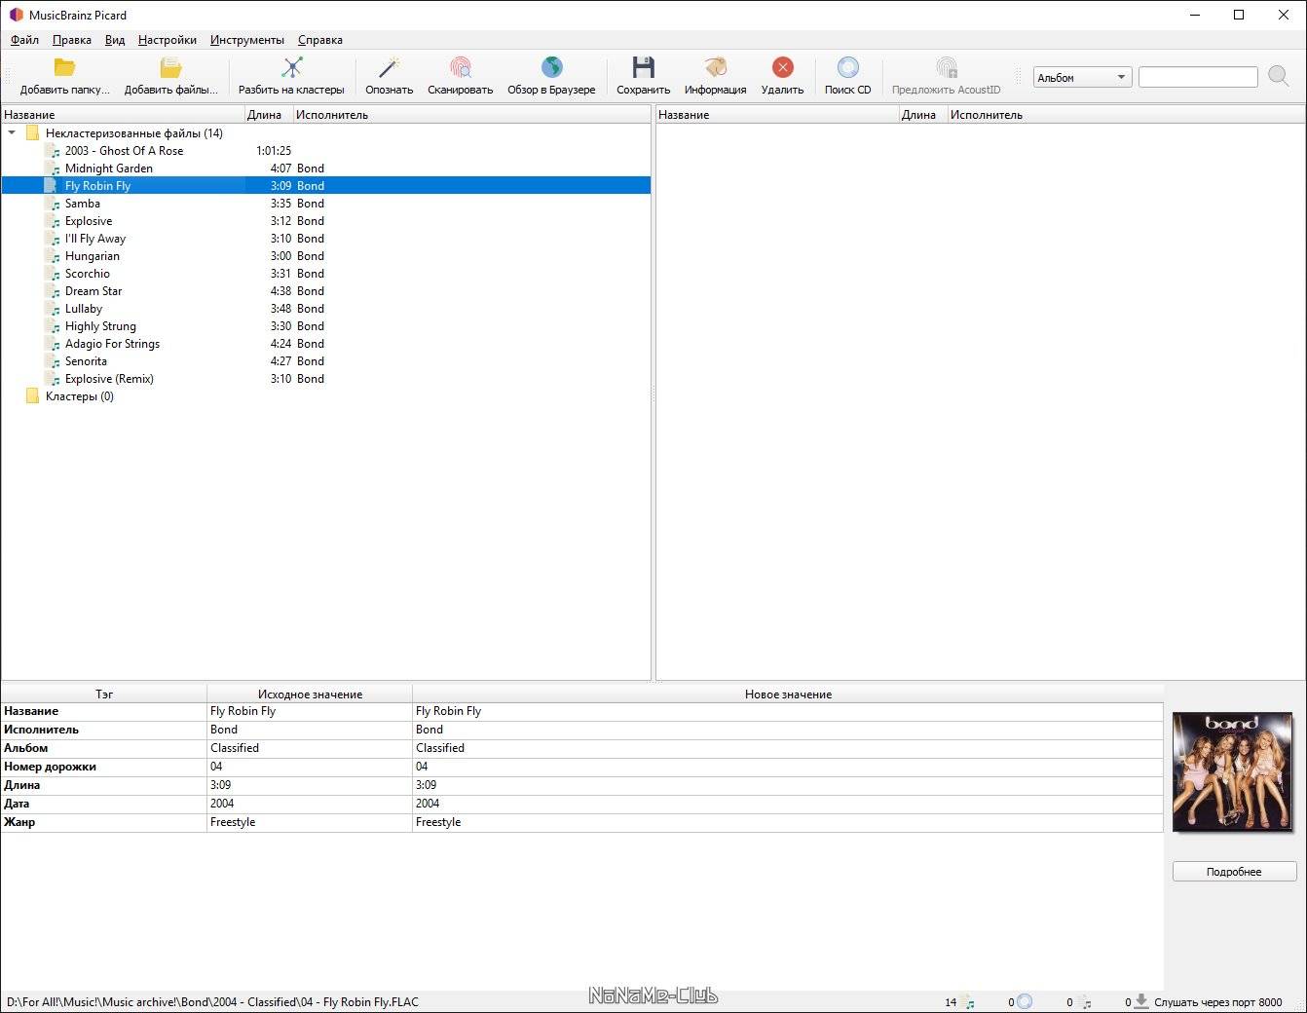Select the track Explosive (Remix)
1307x1013 pixels.
(109, 379)
